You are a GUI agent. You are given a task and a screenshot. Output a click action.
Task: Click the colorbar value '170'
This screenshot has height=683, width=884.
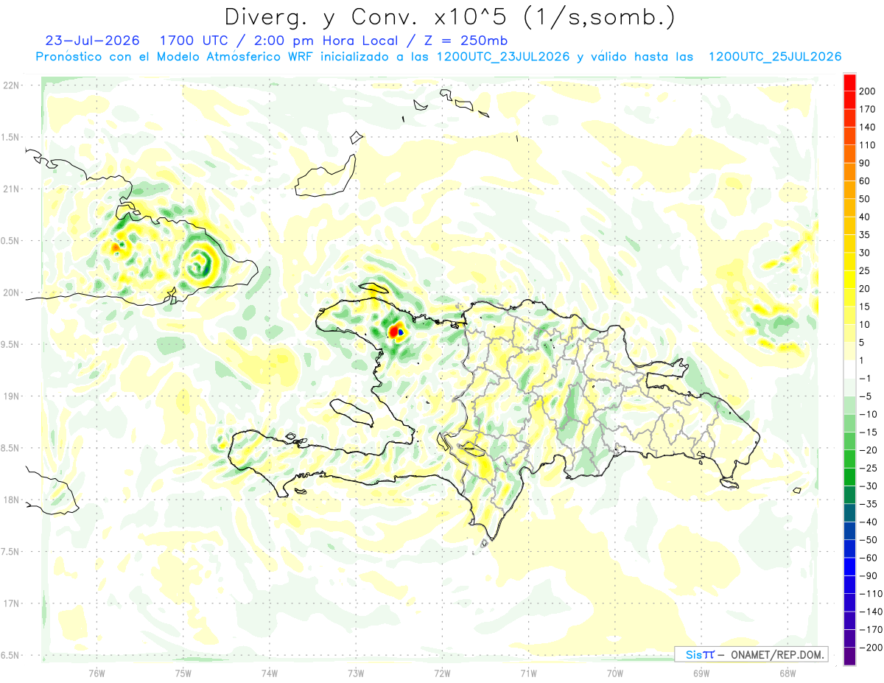coord(868,109)
